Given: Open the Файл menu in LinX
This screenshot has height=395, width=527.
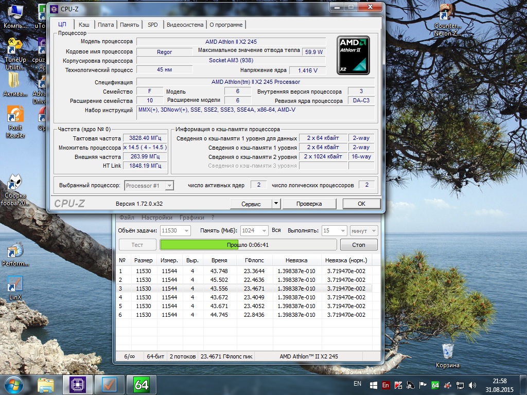Looking at the screenshot, I should [127, 218].
